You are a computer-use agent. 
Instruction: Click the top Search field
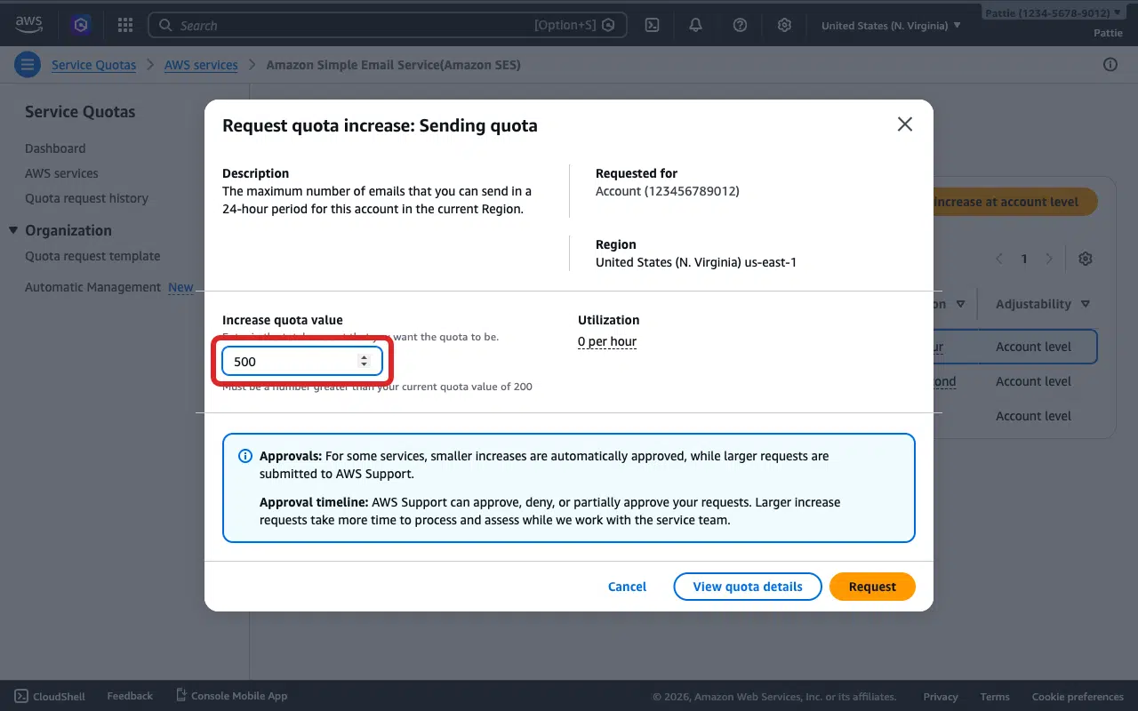387,25
